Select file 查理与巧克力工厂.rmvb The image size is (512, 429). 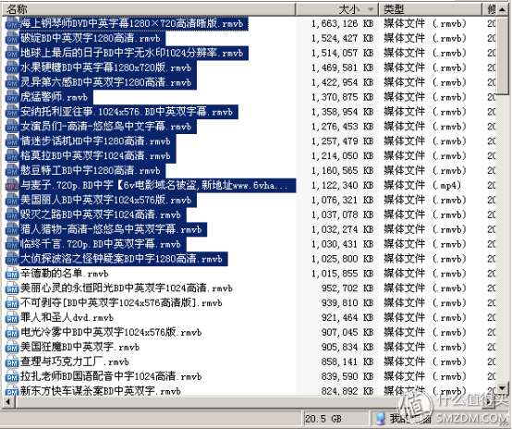[75, 362]
